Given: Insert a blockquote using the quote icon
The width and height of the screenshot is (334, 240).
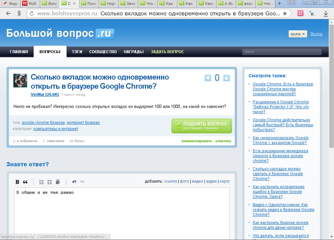Looking at the screenshot, I should coord(25,182).
